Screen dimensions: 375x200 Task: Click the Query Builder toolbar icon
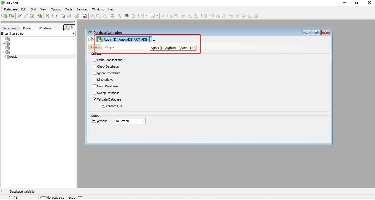pos(69,16)
